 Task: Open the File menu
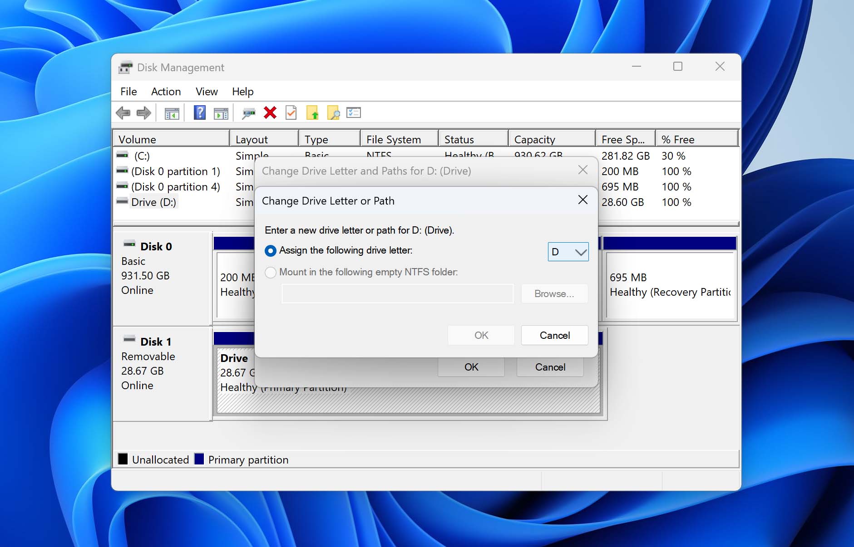pos(128,92)
